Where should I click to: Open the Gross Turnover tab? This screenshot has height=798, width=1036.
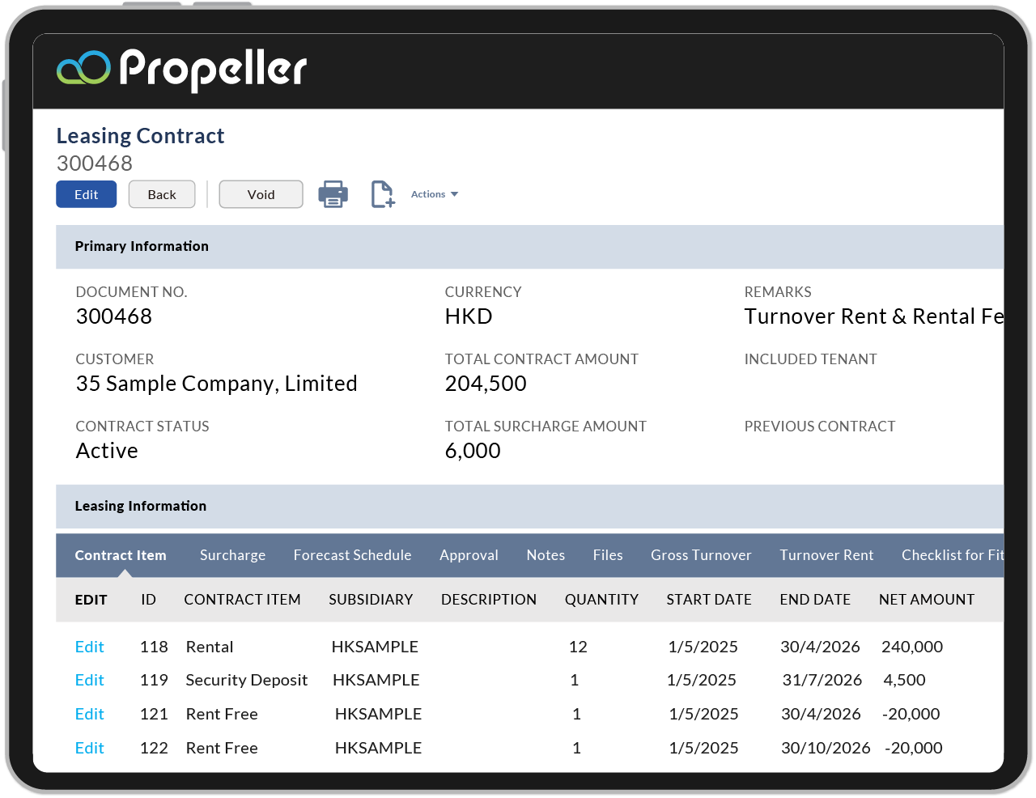701,555
